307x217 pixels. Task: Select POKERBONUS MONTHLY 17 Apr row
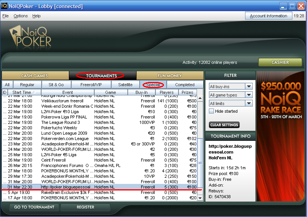(99, 198)
